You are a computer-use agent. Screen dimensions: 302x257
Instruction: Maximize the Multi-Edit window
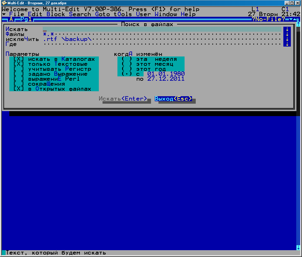292,3
